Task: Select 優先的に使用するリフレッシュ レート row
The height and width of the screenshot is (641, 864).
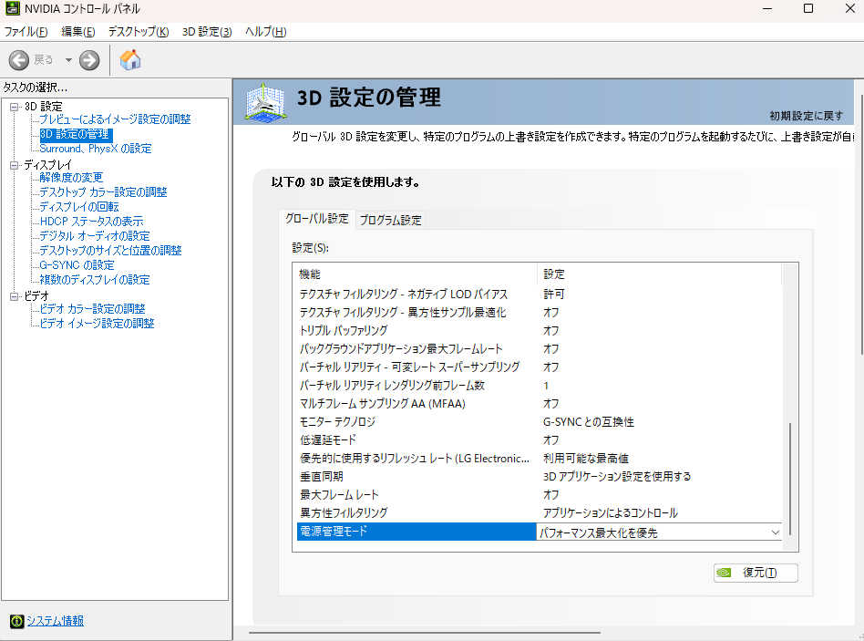Action: [x=539, y=459]
